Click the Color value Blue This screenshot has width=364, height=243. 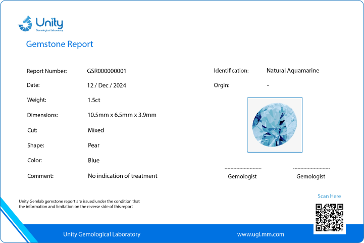click(x=93, y=160)
